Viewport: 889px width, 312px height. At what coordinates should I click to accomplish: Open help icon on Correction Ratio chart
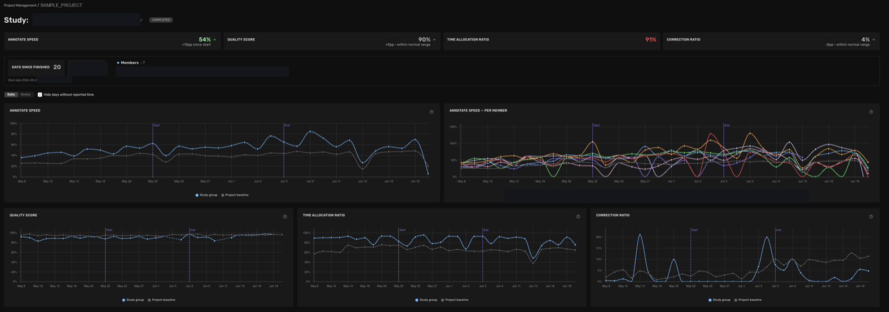pos(871,217)
